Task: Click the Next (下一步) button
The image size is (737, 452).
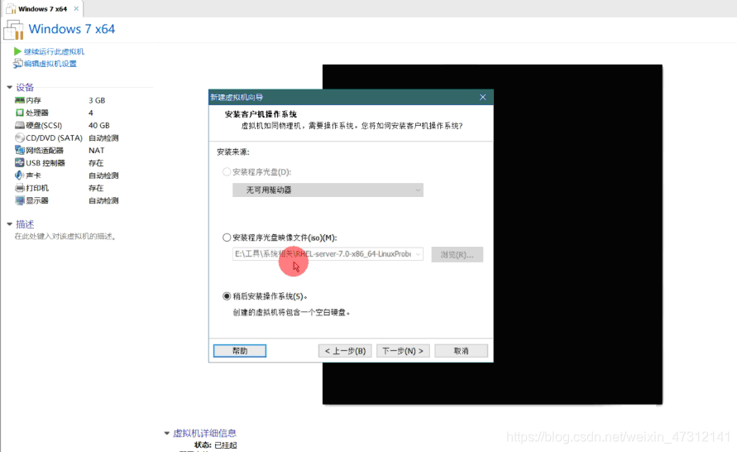Action: pos(403,351)
